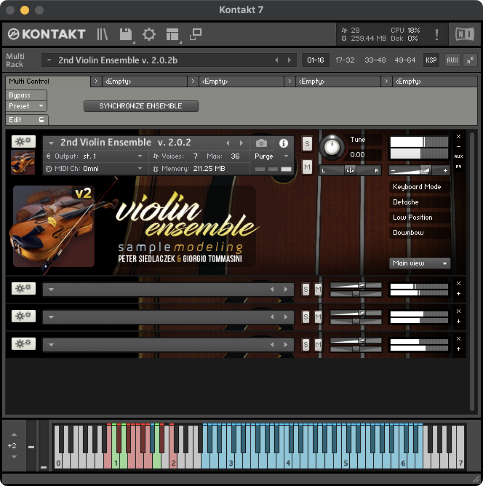Solo the second empty slot
483x486 pixels.
(x=306, y=317)
